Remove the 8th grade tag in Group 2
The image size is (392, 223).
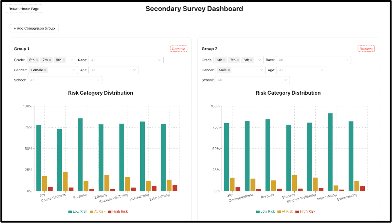click(x=251, y=60)
